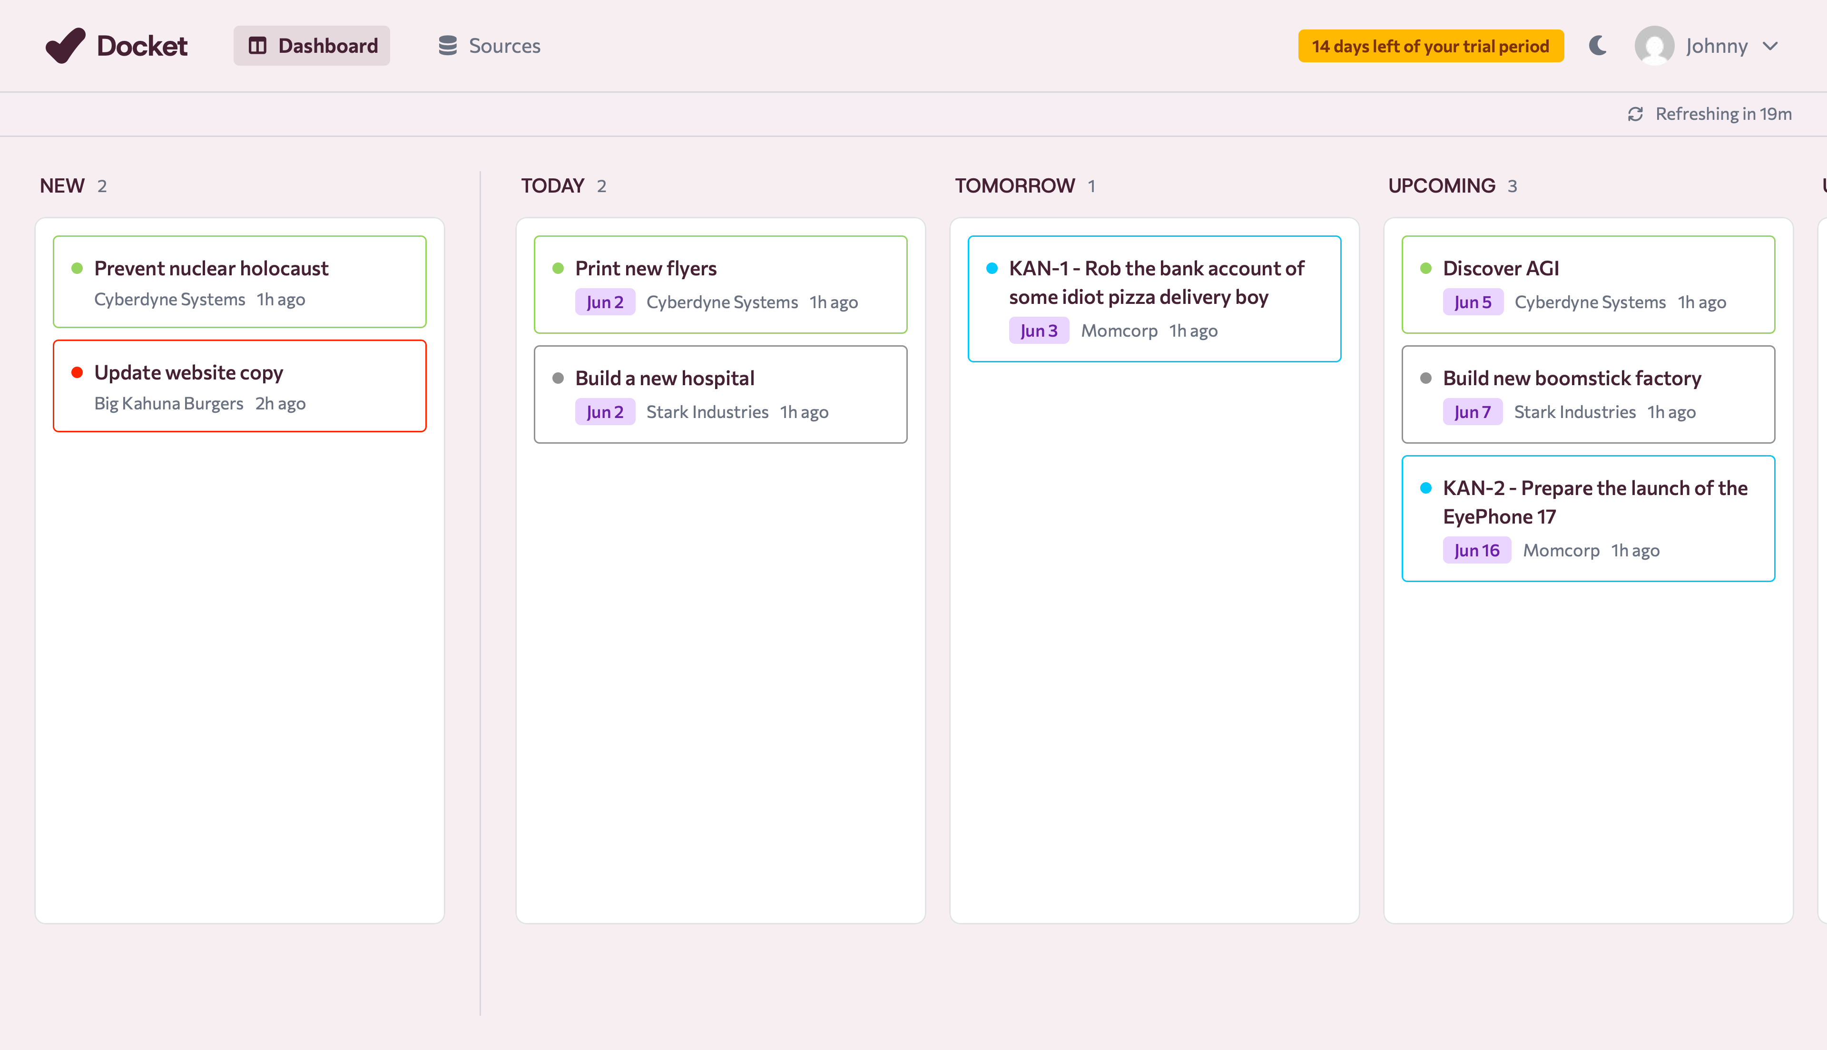
Task: Click 'Big Kahuna Burgers' source label
Action: pos(169,403)
